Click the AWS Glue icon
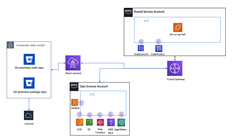 pos(111,122)
